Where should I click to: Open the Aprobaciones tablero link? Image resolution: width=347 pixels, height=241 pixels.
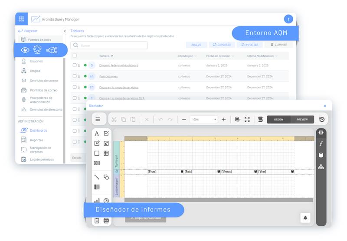click(108, 76)
